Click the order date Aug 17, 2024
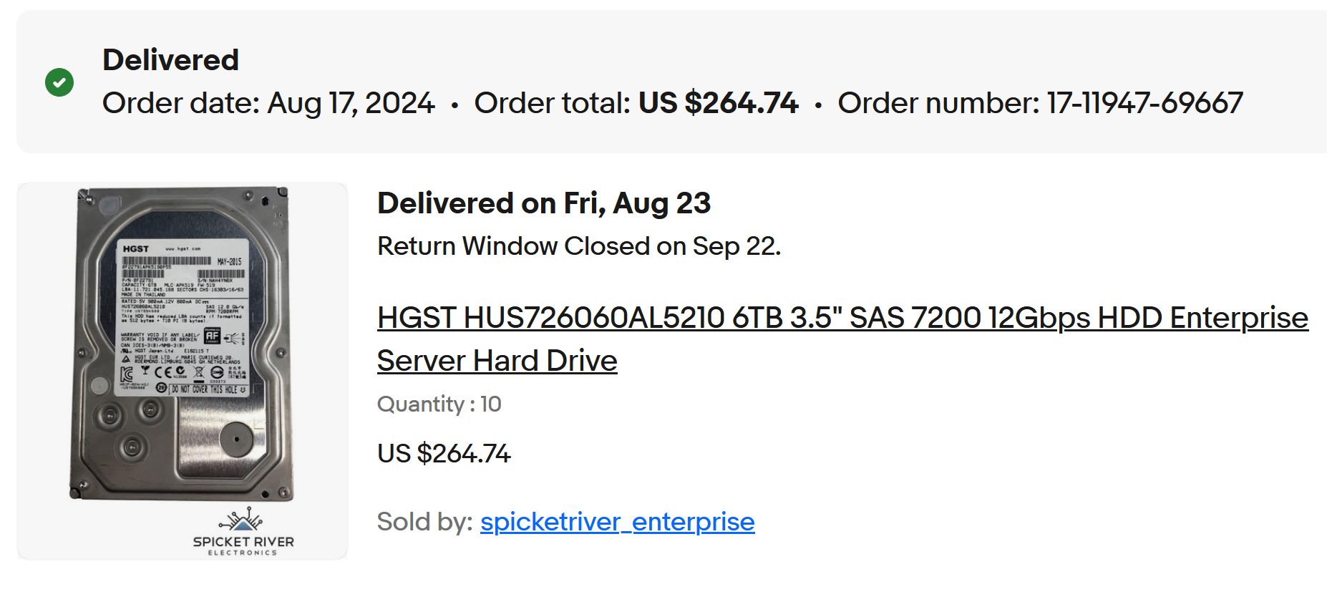Viewport: 1327px width, 597px height. (351, 103)
